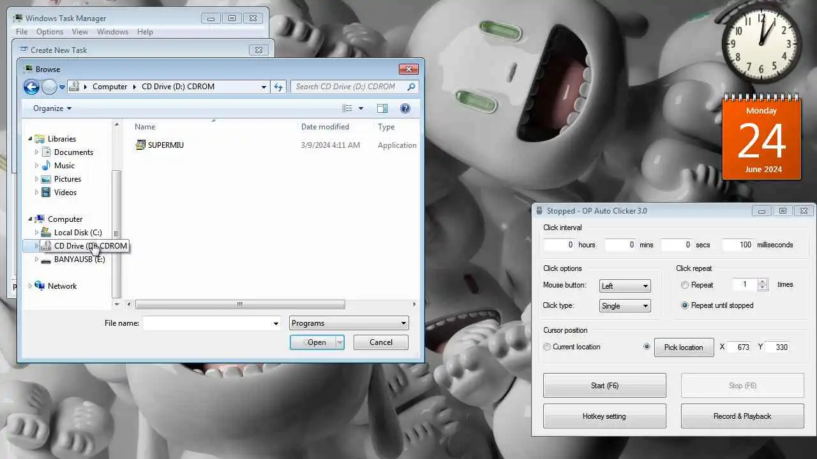This screenshot has height=459, width=817.
Task: Collapse the Libraries tree node
Action: (30, 139)
